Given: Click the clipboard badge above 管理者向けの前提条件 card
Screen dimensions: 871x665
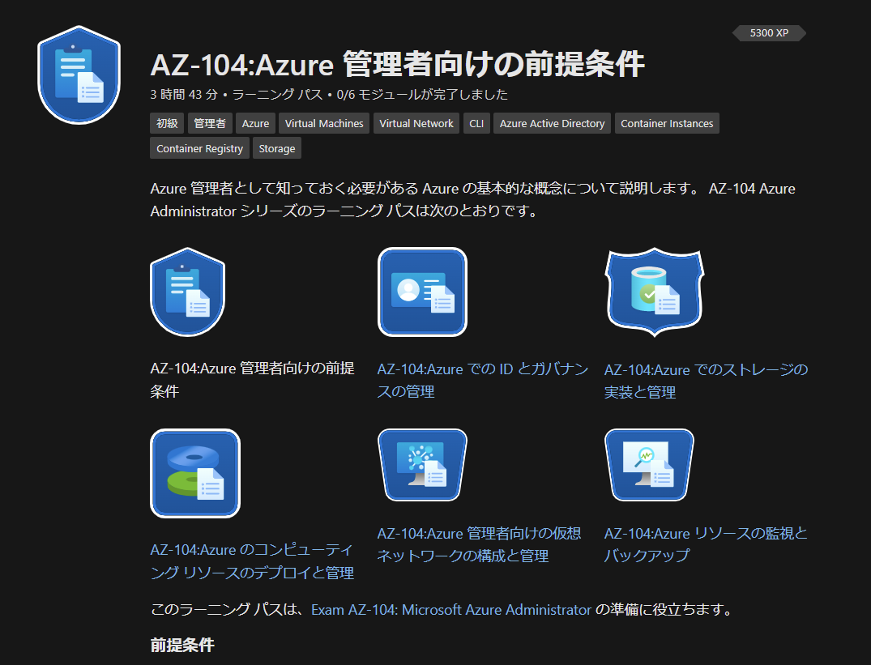Looking at the screenshot, I should (x=188, y=292).
